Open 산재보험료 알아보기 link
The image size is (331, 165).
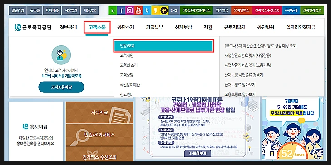pos(240,85)
